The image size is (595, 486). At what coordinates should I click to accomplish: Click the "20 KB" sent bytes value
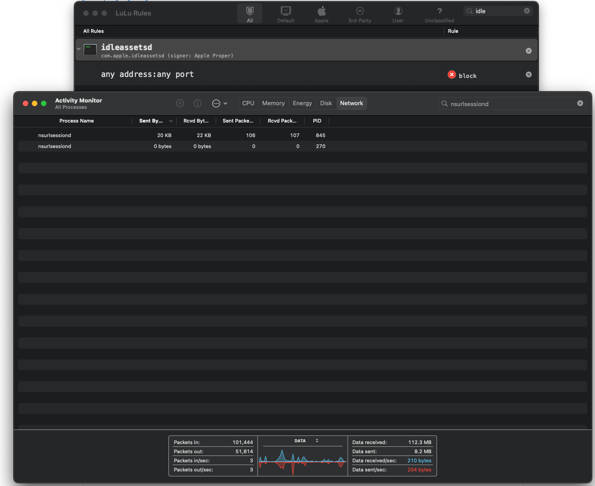tap(164, 135)
